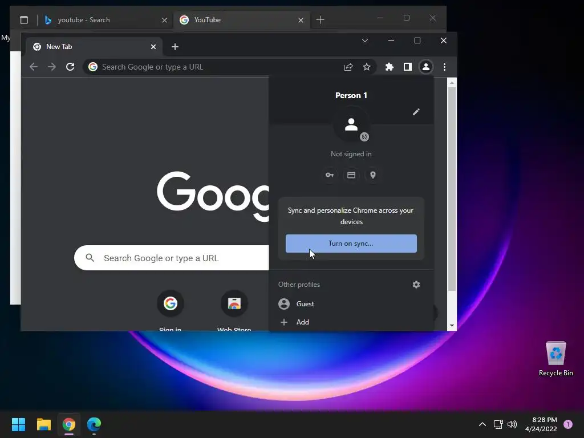584x438 pixels.
Task: Open a new tab in Chrome
Action: [175, 47]
